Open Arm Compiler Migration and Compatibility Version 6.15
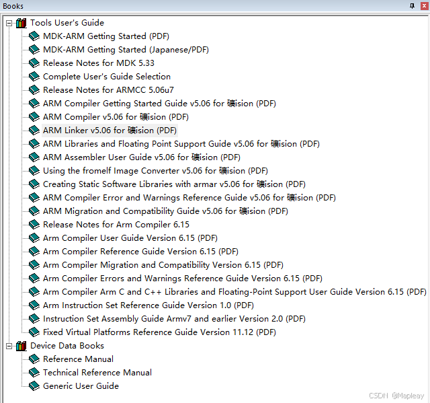This screenshot has width=430, height=403. pos(163,265)
